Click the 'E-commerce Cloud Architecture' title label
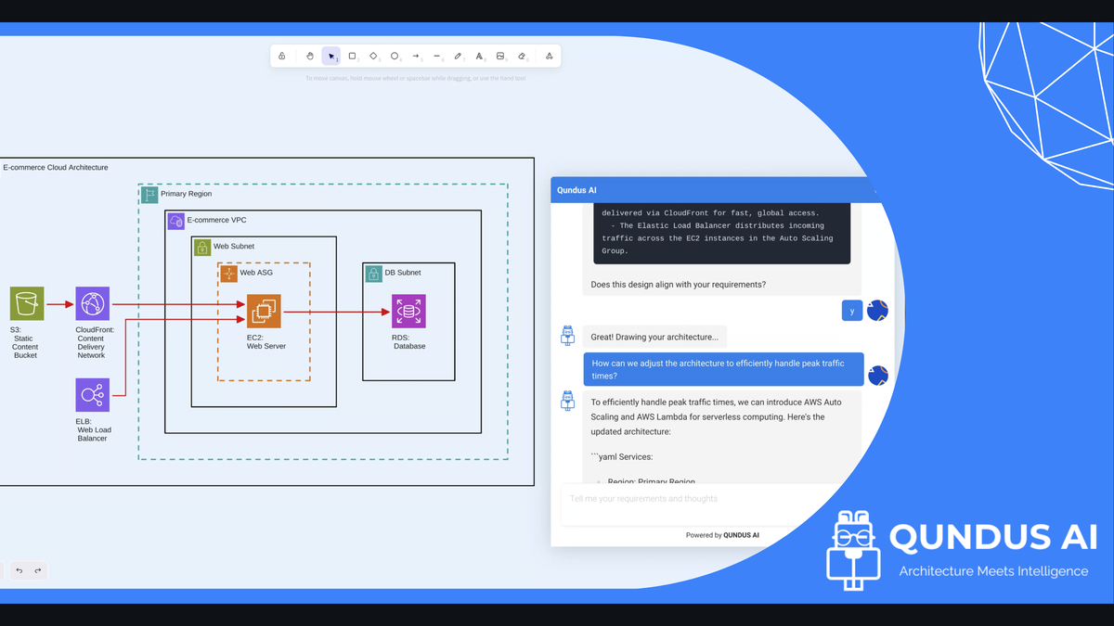The height and width of the screenshot is (626, 1114). [x=56, y=168]
